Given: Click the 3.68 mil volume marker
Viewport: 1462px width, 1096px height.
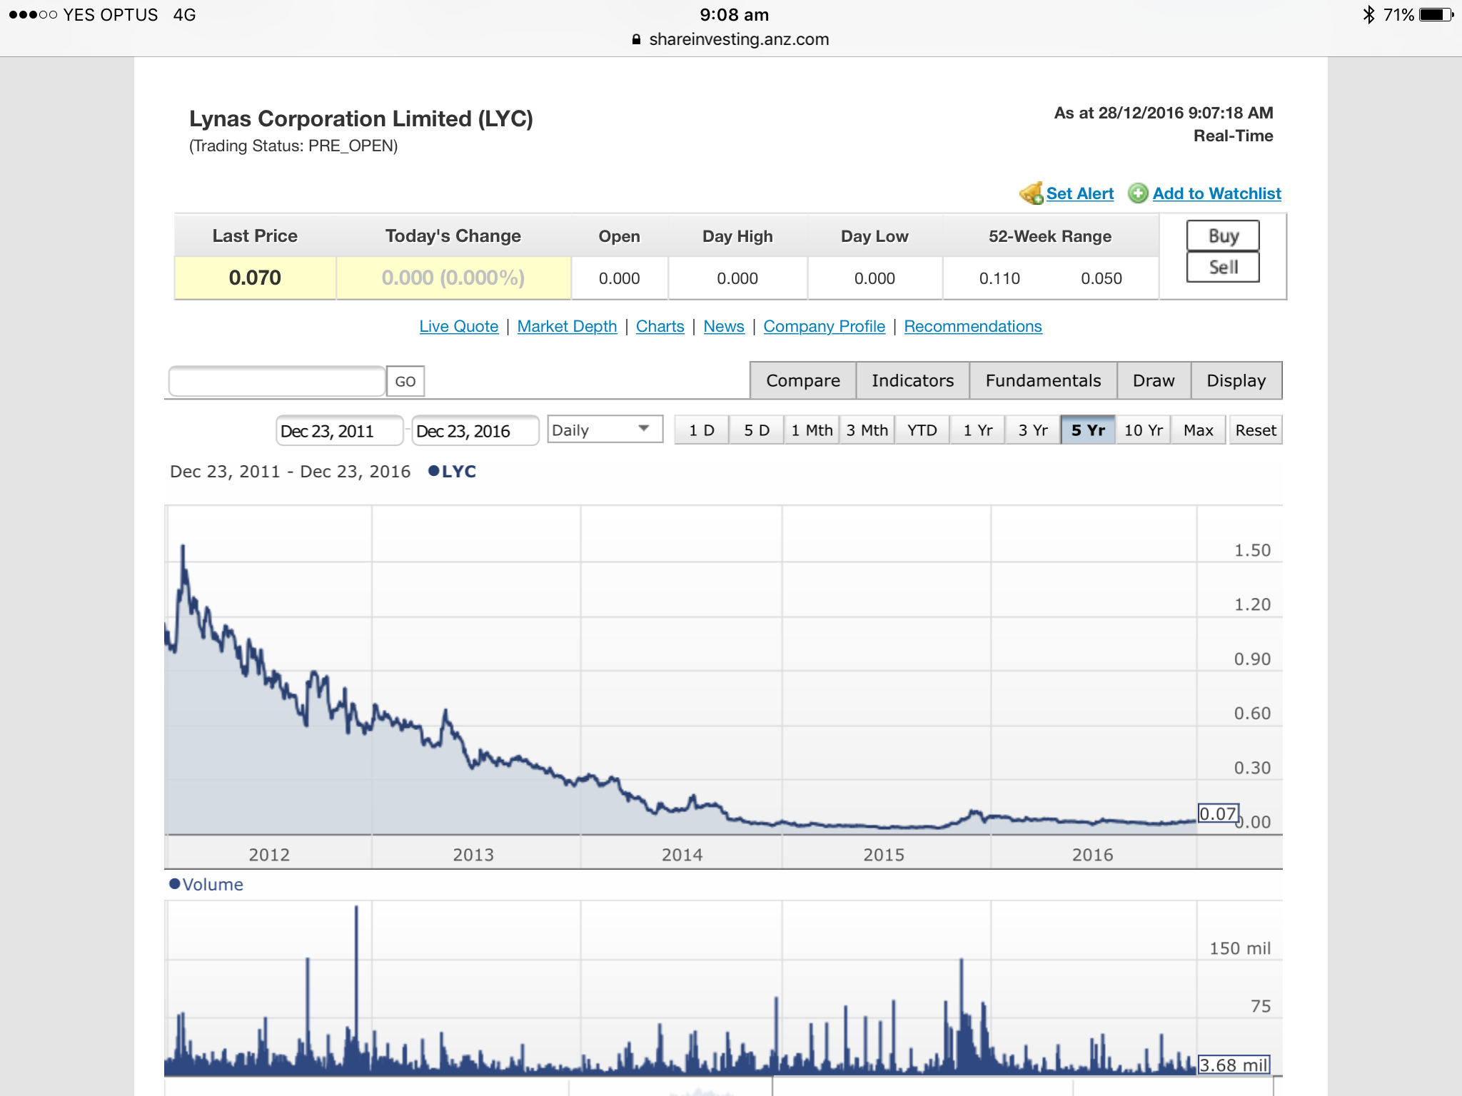Looking at the screenshot, I should (x=1234, y=1065).
